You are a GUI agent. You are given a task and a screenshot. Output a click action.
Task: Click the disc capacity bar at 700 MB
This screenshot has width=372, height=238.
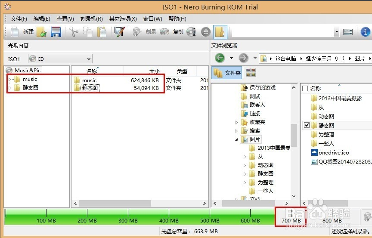click(291, 216)
